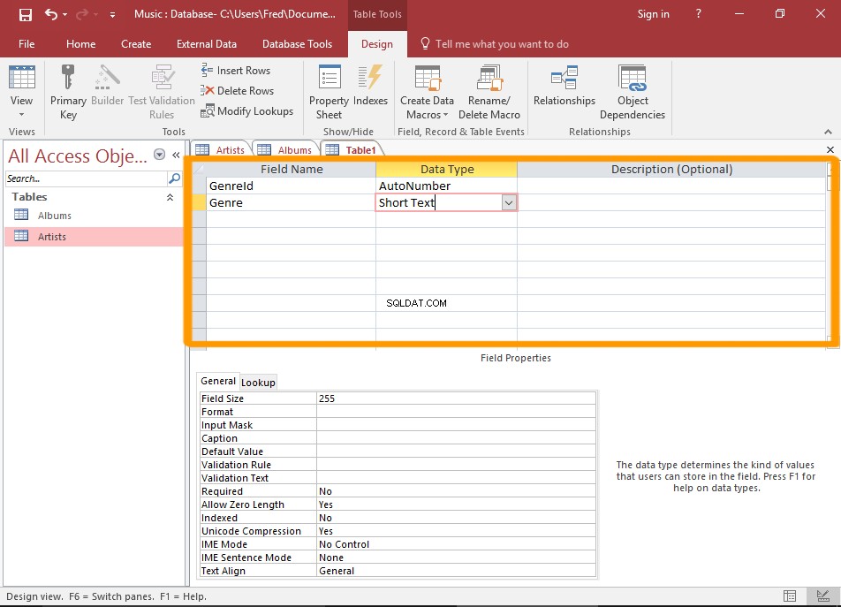This screenshot has width=841, height=607.
Task: Click the search magnifier icon
Action: [174, 178]
